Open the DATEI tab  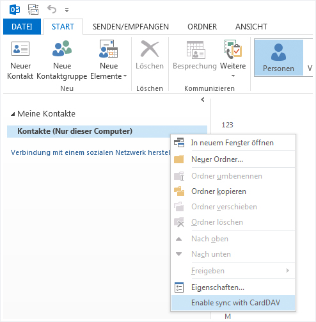pyautogui.click(x=22, y=27)
